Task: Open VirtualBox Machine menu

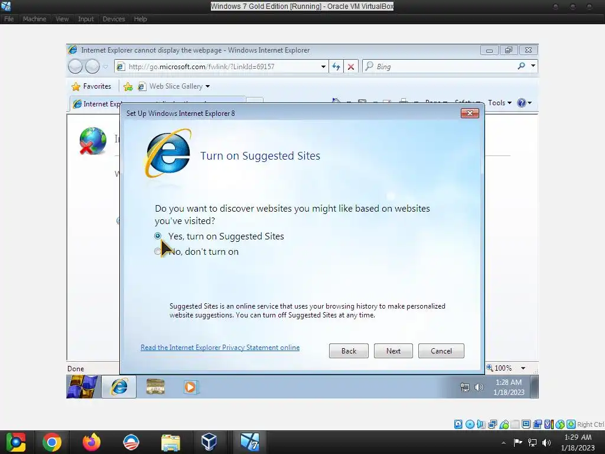Action: [34, 19]
